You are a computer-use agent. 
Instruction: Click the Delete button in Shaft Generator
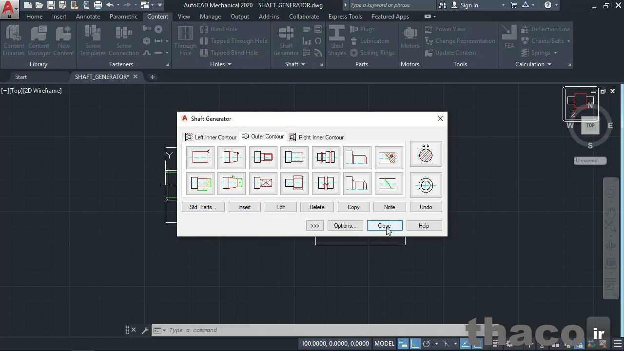tap(316, 207)
